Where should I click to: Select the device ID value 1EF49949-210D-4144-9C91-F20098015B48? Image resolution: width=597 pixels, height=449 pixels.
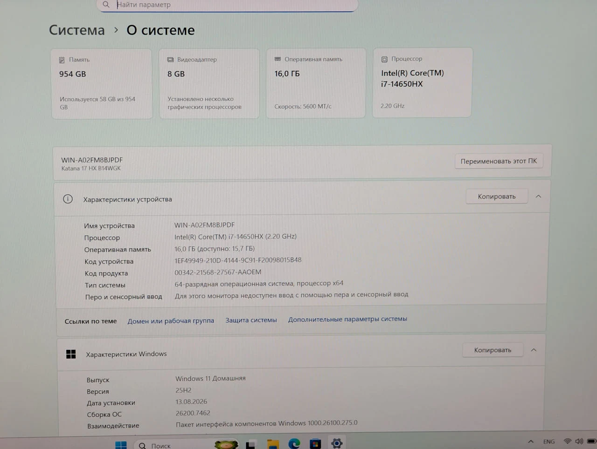238,260
